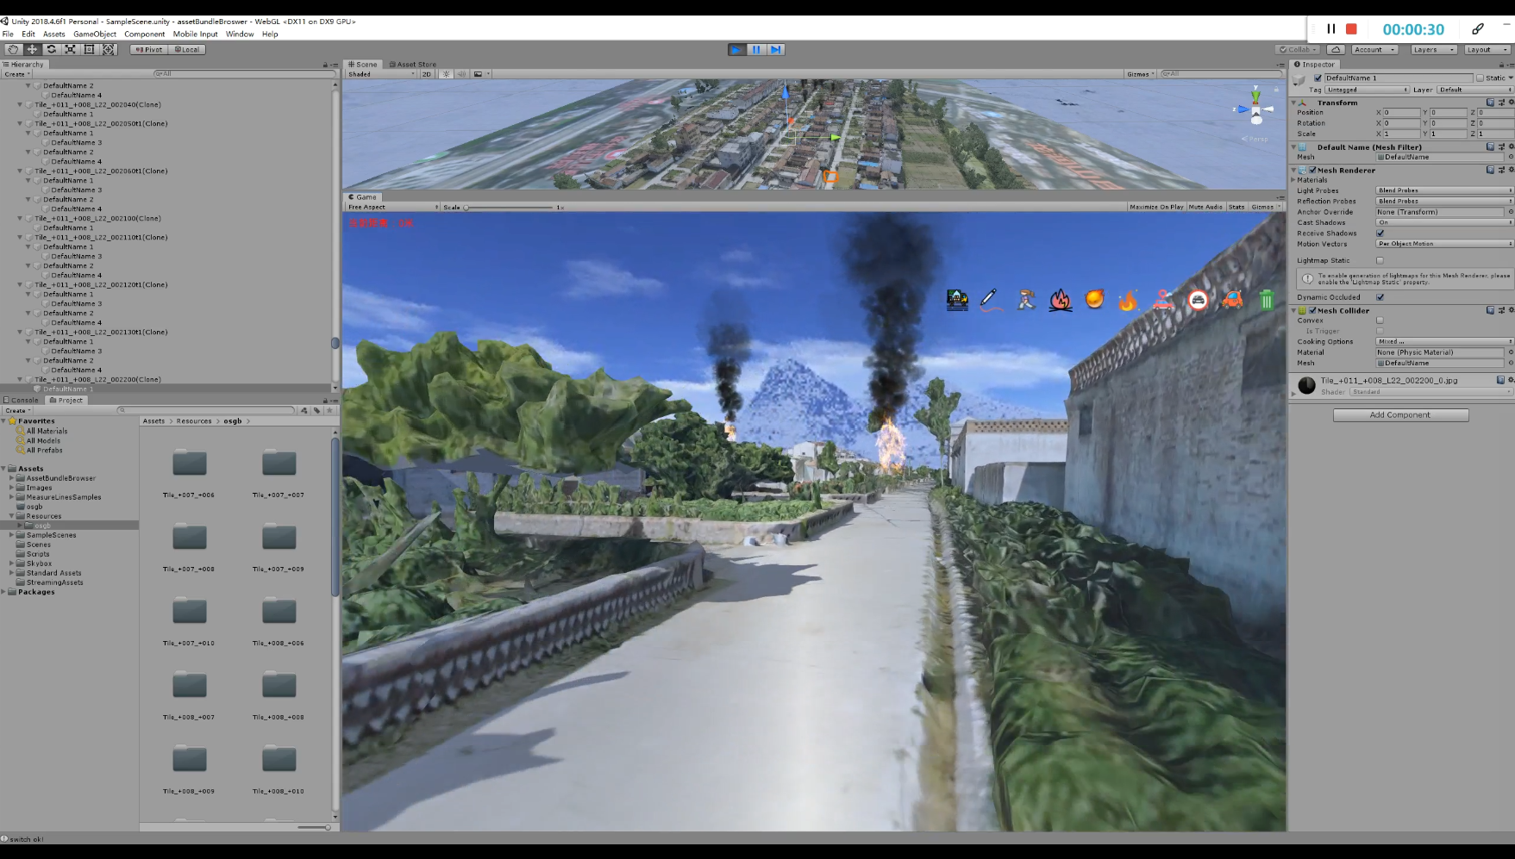This screenshot has width=1515, height=859.
Task: Open Transform component help reference icon
Action: coord(1490,103)
